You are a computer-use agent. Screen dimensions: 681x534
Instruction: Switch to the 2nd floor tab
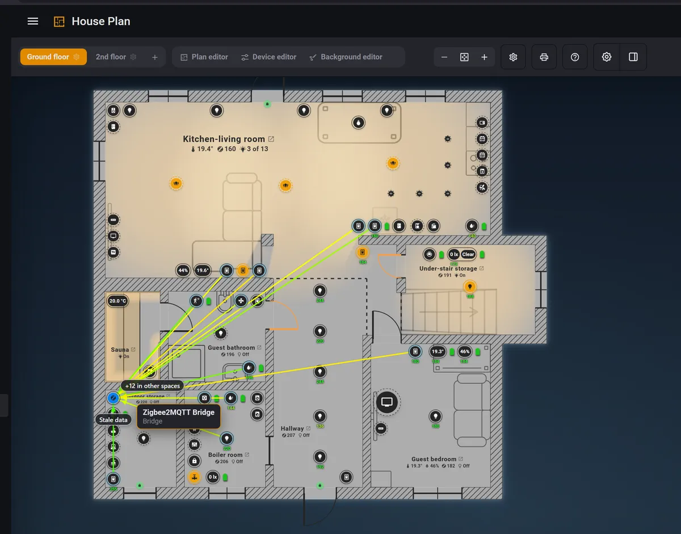pos(111,57)
